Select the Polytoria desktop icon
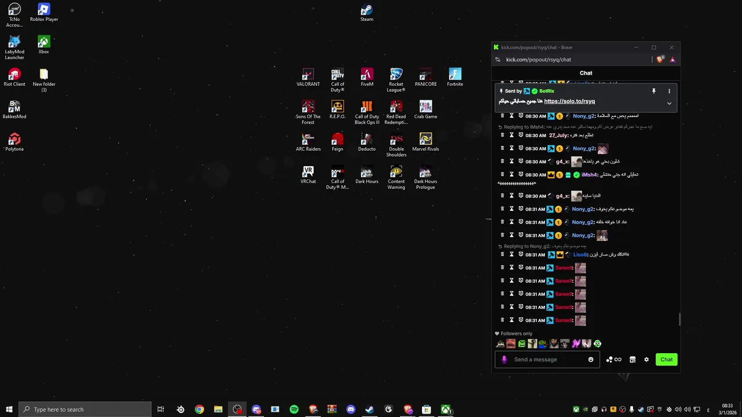This screenshot has width=742, height=417. [14, 142]
